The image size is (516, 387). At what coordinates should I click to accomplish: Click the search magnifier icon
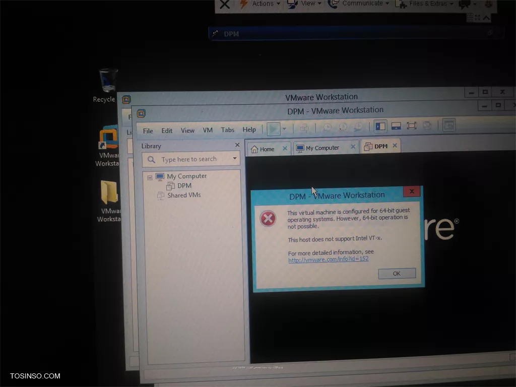click(x=151, y=160)
